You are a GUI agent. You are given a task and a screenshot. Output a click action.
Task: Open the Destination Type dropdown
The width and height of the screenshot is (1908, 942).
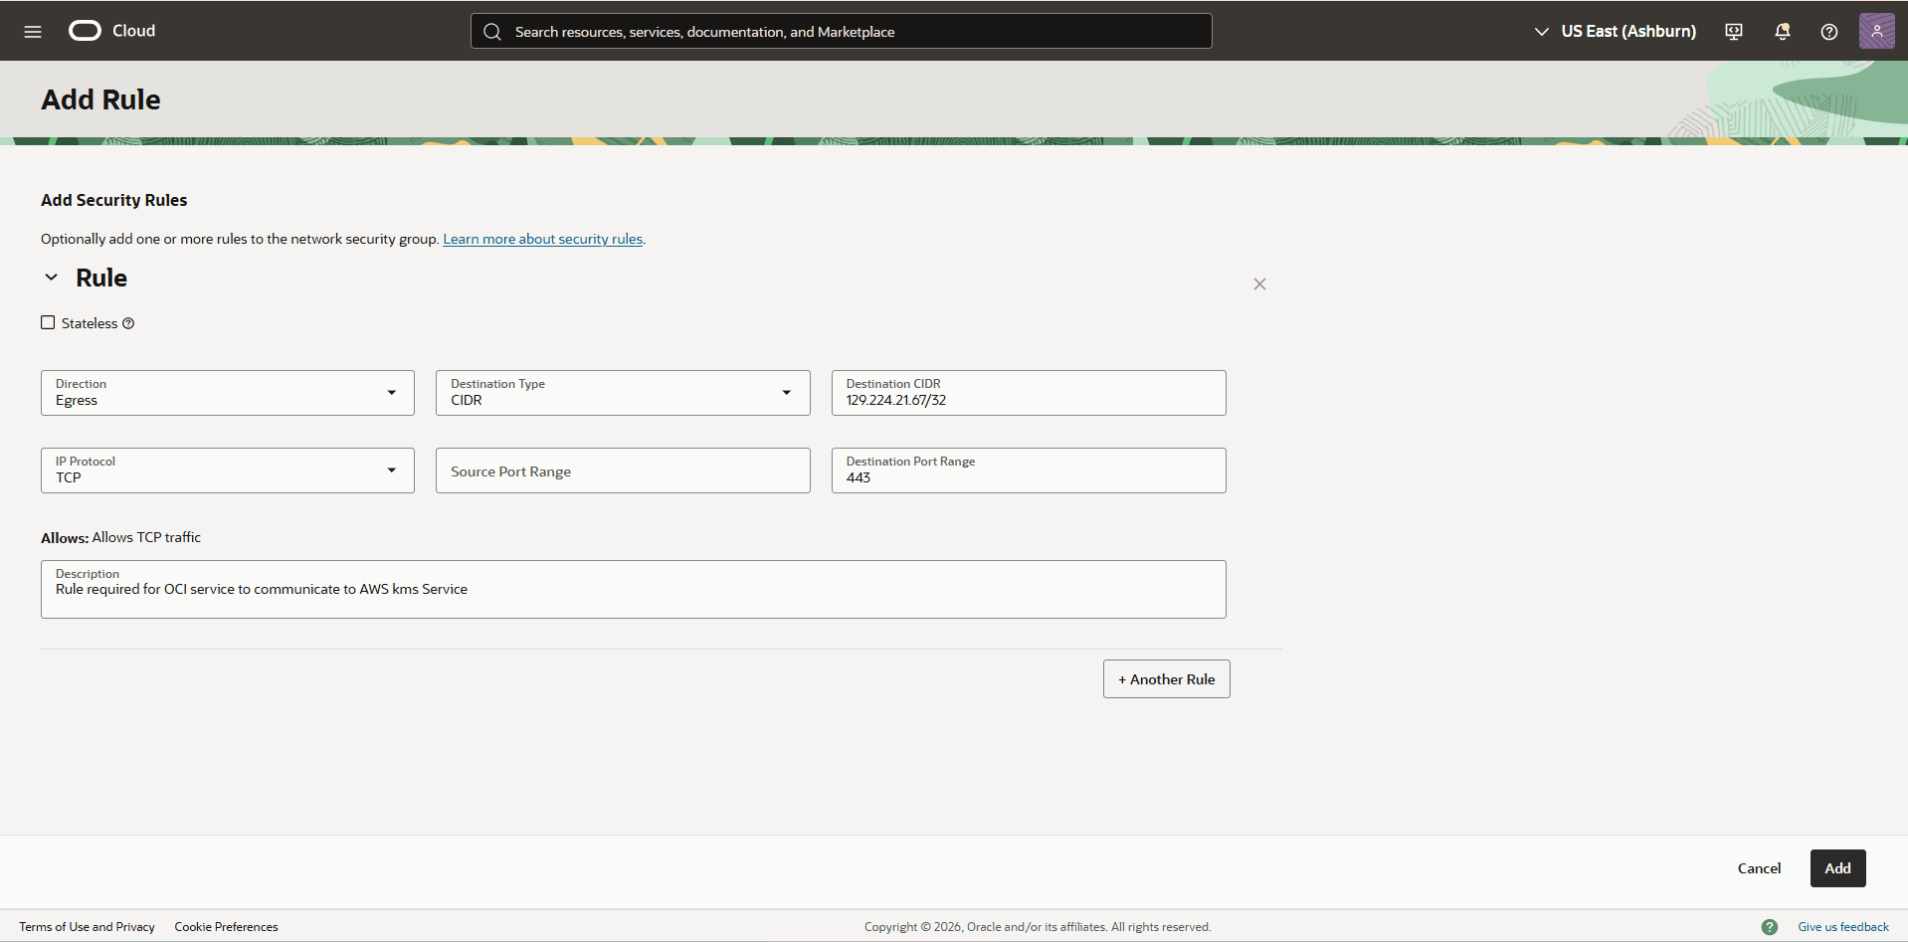787,392
